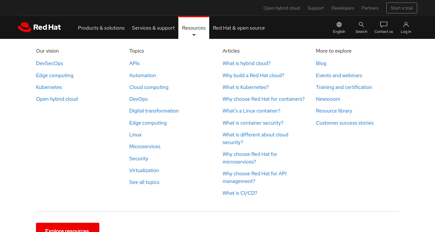Open Edge computing under Our vision

[54, 76]
